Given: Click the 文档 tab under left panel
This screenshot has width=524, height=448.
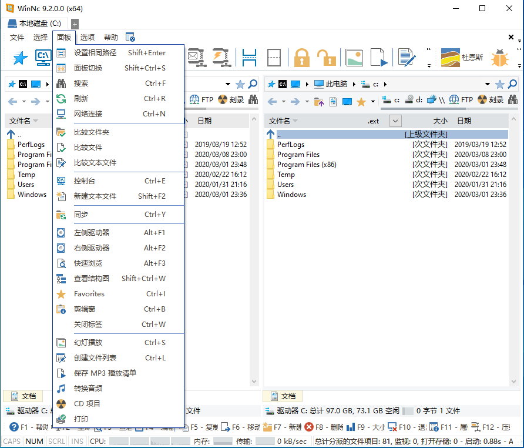Looking at the screenshot, I should coord(23,396).
